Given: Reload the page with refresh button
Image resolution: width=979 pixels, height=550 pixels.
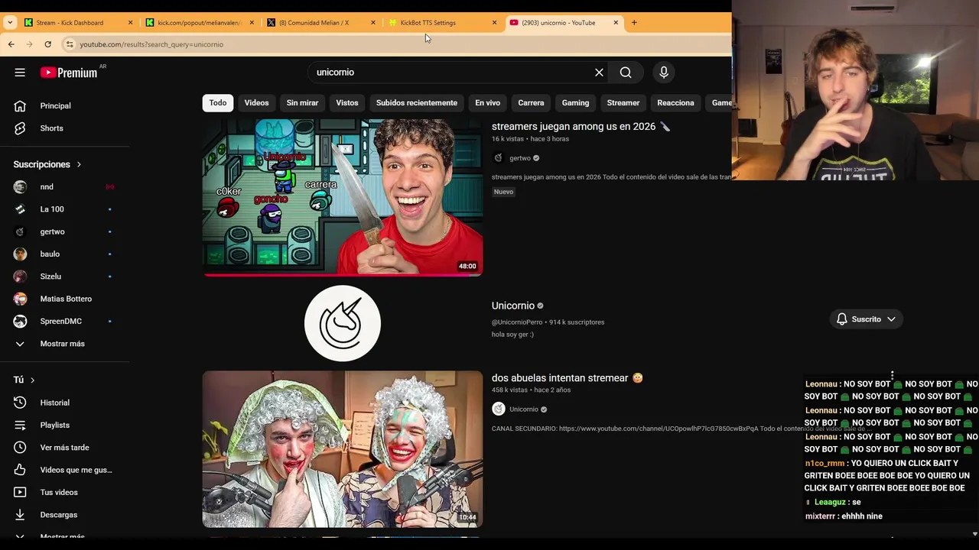Looking at the screenshot, I should [47, 44].
